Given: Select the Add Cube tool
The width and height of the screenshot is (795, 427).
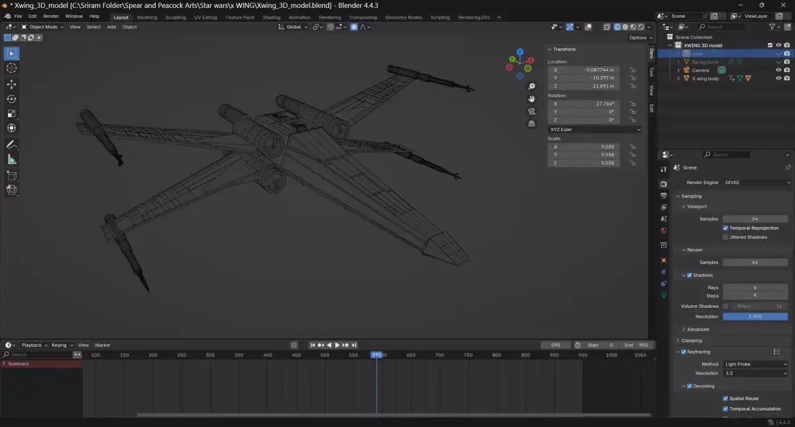Looking at the screenshot, I should coord(11,175).
